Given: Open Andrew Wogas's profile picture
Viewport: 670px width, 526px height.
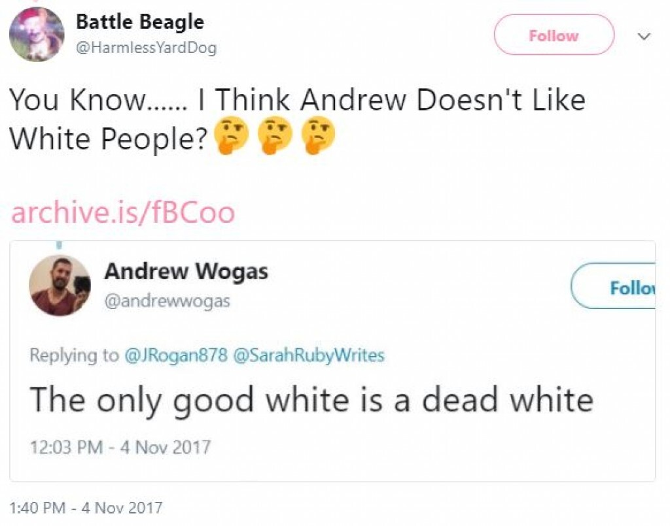Looking at the screenshot, I should pos(60,286).
